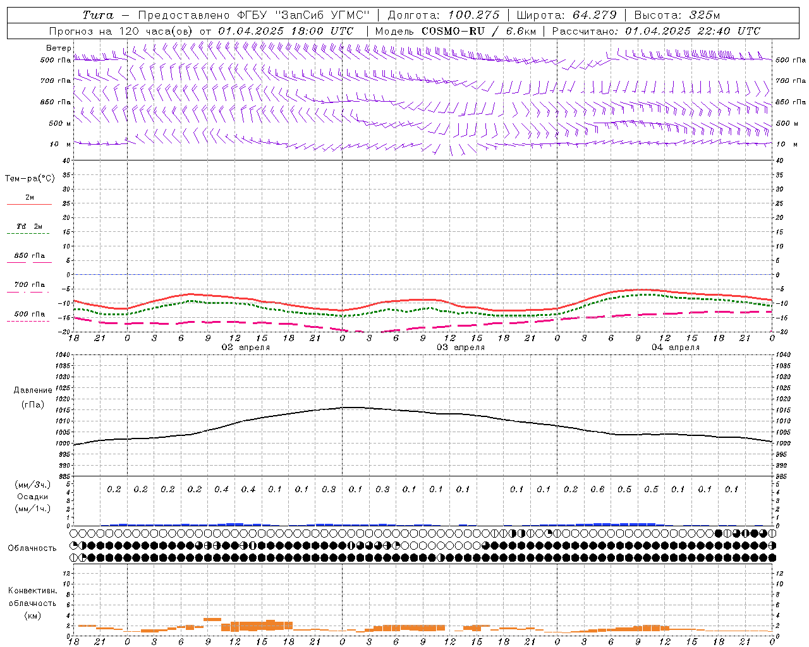
Task: Click the "02 апреля" date label
Action: (246, 348)
